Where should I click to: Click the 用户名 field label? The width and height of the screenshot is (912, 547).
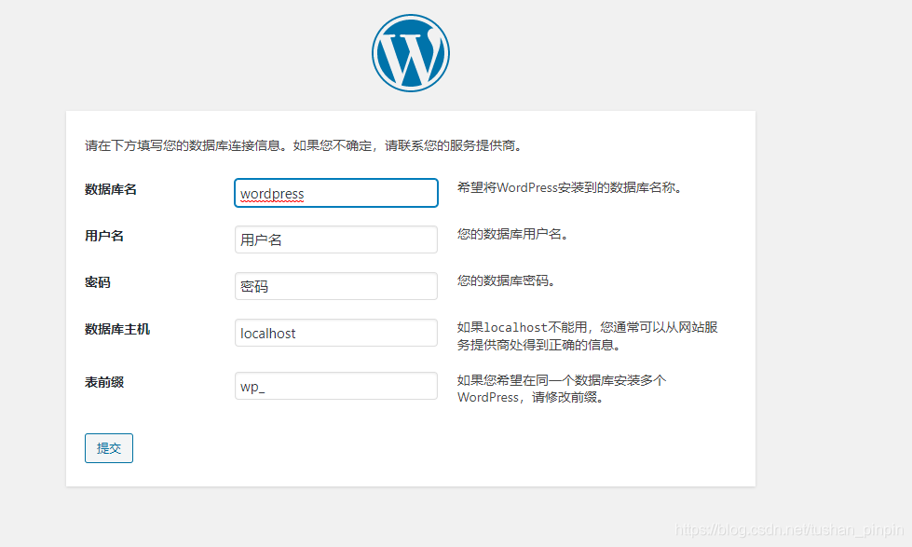102,236
